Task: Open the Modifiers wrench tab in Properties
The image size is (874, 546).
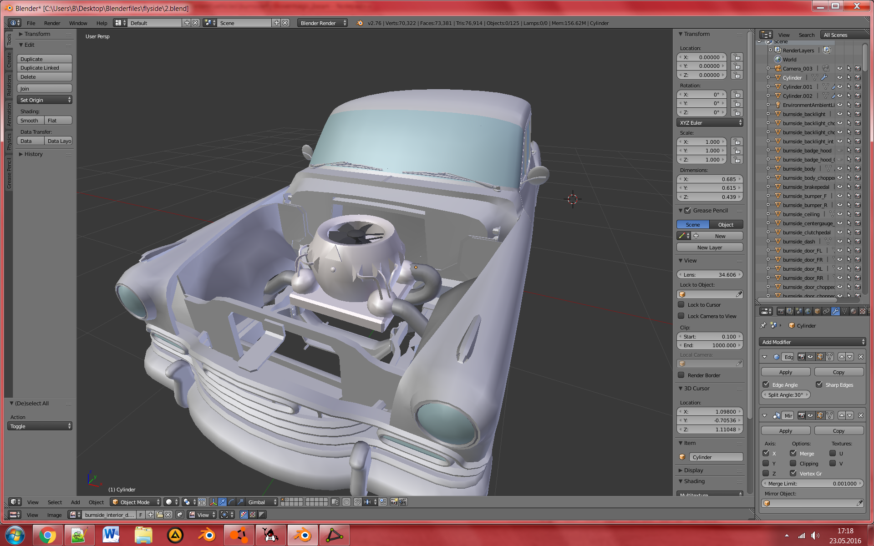Action: click(835, 311)
